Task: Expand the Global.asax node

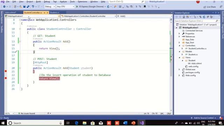Action: click(x=180, y=69)
